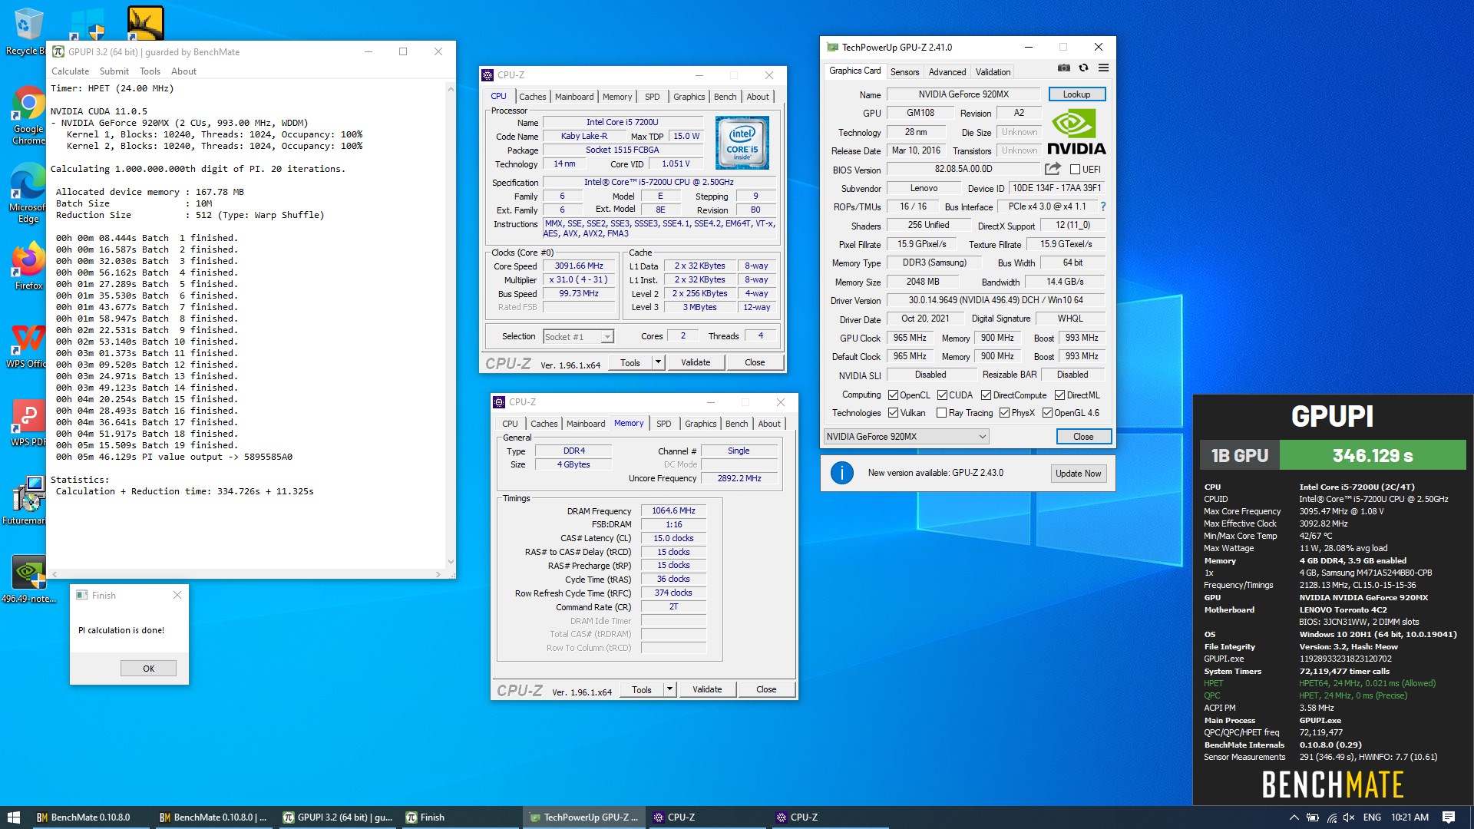Open Validation tab in GPU-Z
The image size is (1474, 829).
pyautogui.click(x=993, y=72)
